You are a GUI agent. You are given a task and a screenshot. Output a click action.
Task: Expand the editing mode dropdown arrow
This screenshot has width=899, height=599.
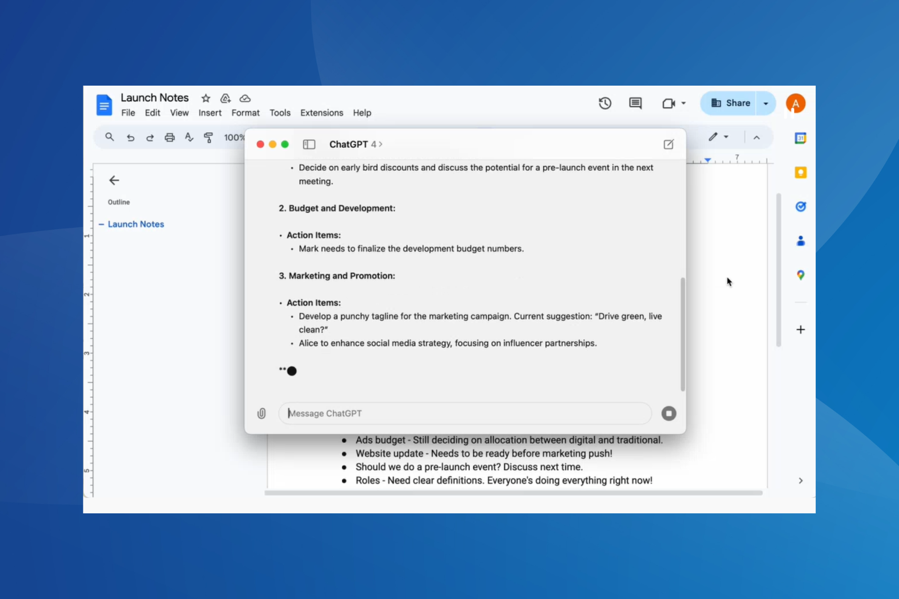[x=726, y=137]
